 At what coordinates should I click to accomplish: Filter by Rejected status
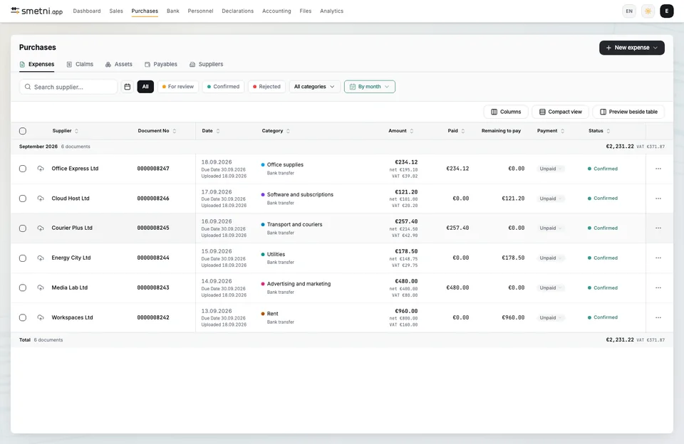266,87
